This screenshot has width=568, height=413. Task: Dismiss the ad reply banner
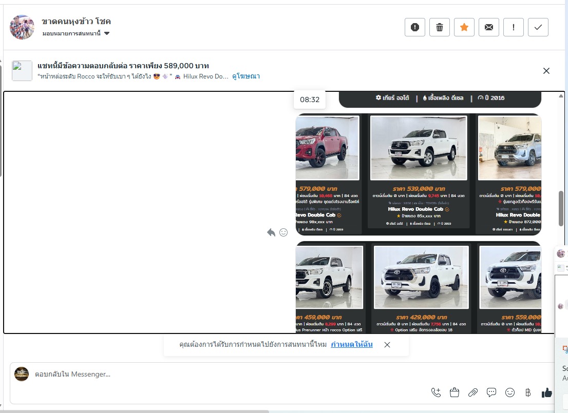(546, 71)
